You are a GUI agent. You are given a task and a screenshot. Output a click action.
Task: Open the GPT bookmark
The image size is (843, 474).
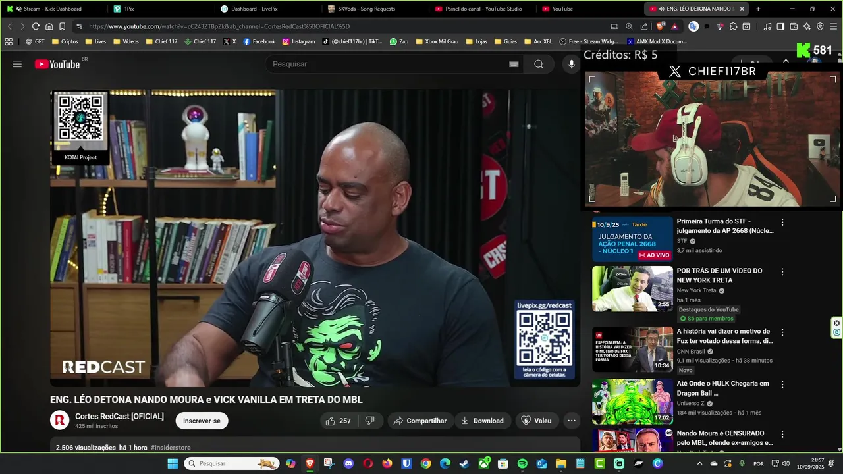pyautogui.click(x=35, y=41)
